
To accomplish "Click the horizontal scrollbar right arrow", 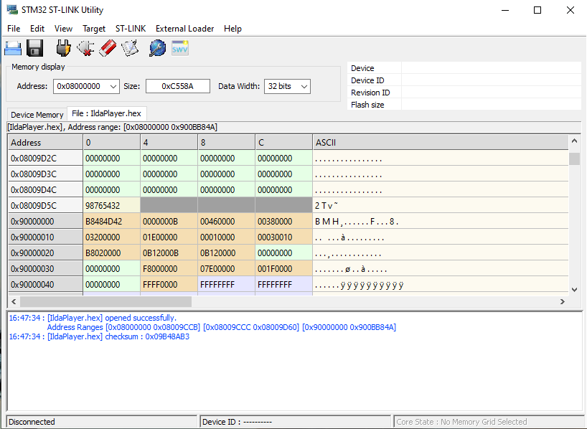I will (x=562, y=302).
